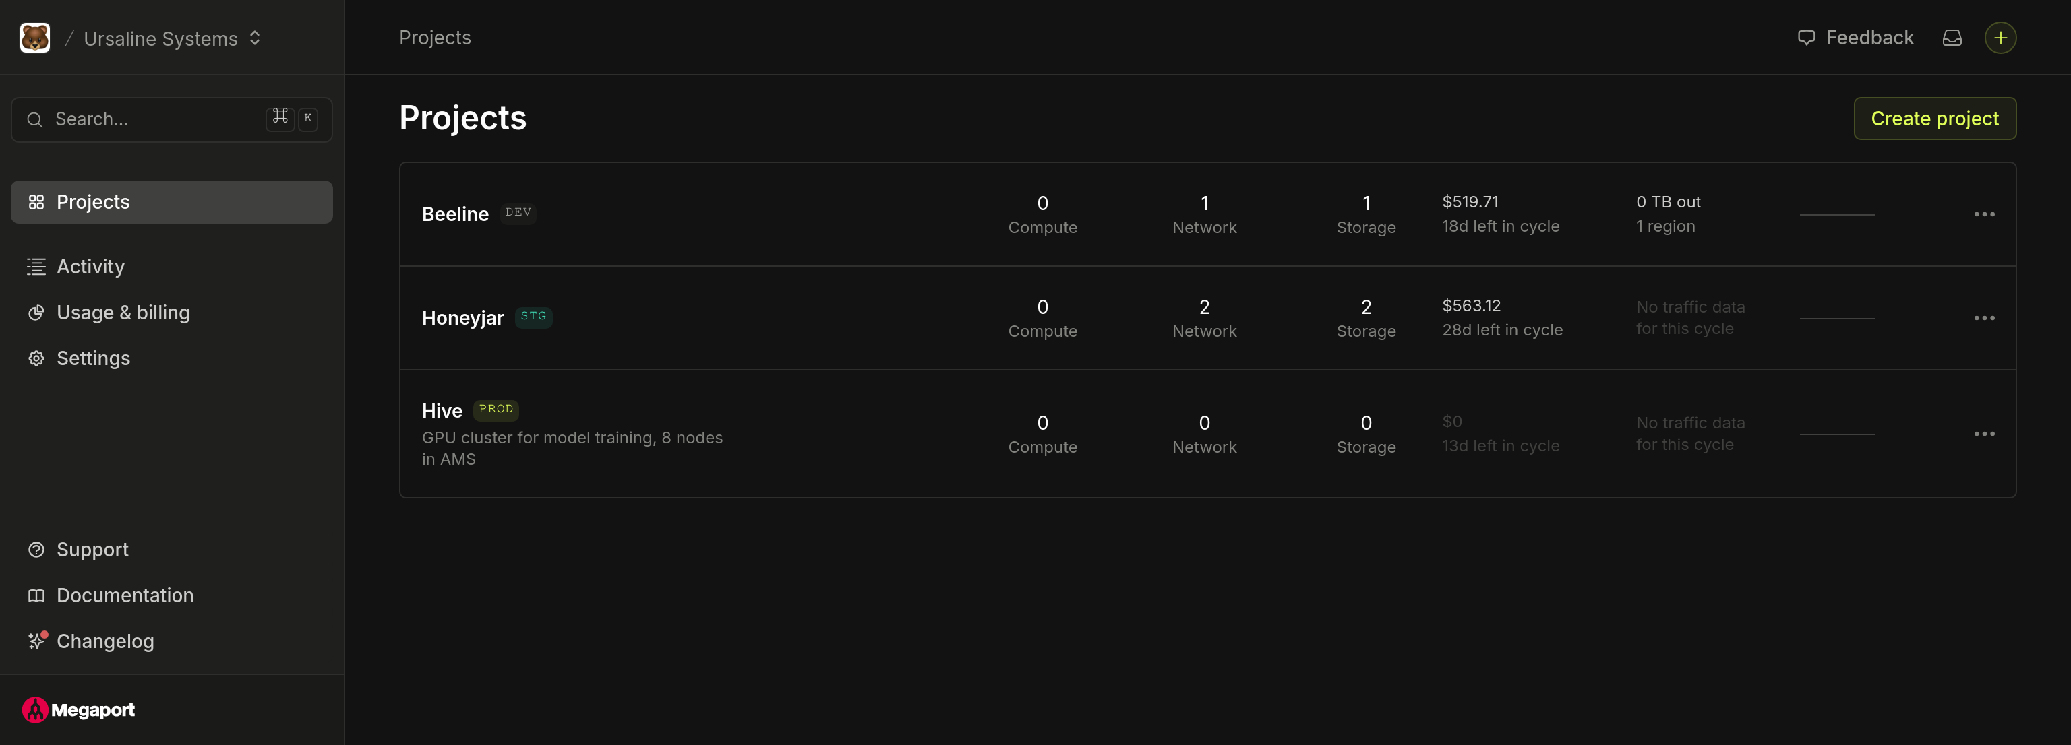Open the Honeyjar project
Image resolution: width=2071 pixels, height=745 pixels.
pyautogui.click(x=463, y=318)
